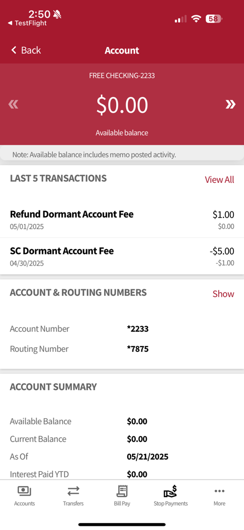
Task: Tap the Stop Payments hand icon
Action: (x=171, y=491)
